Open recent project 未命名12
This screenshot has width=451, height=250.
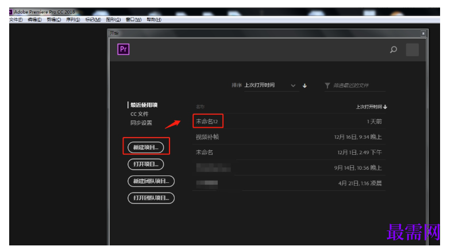(289, 122)
